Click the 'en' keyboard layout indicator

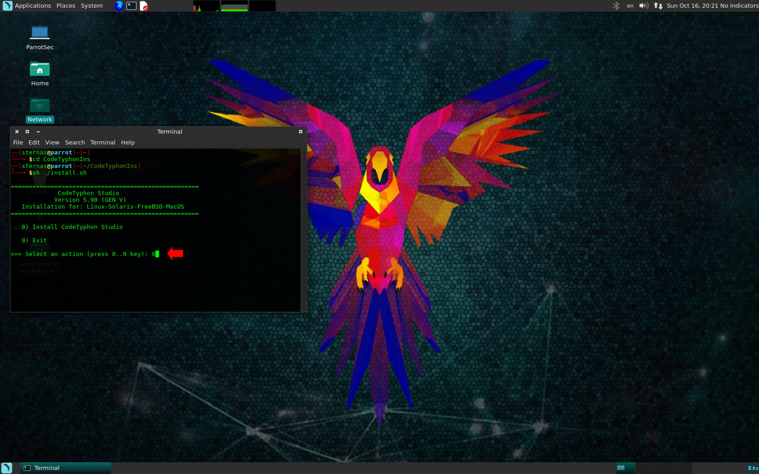pos(630,6)
